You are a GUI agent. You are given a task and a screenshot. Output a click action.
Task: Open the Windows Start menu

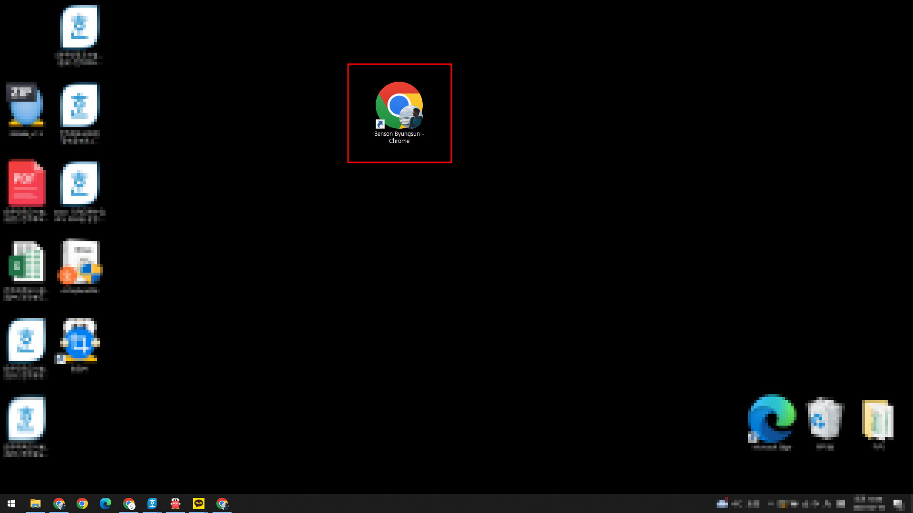point(11,503)
